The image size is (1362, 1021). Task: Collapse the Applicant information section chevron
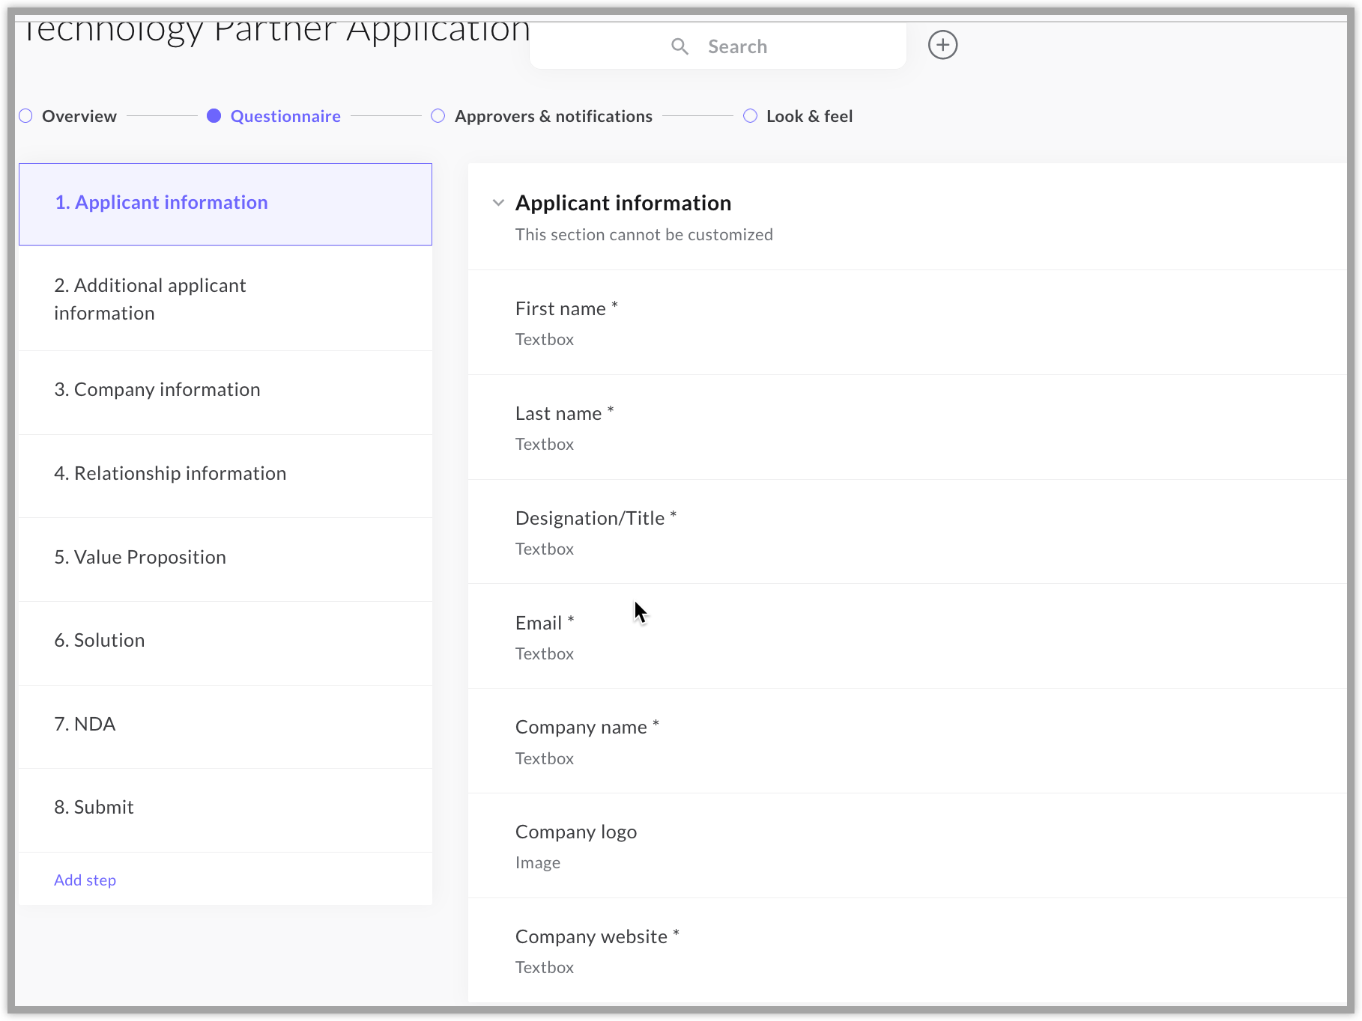tap(498, 203)
